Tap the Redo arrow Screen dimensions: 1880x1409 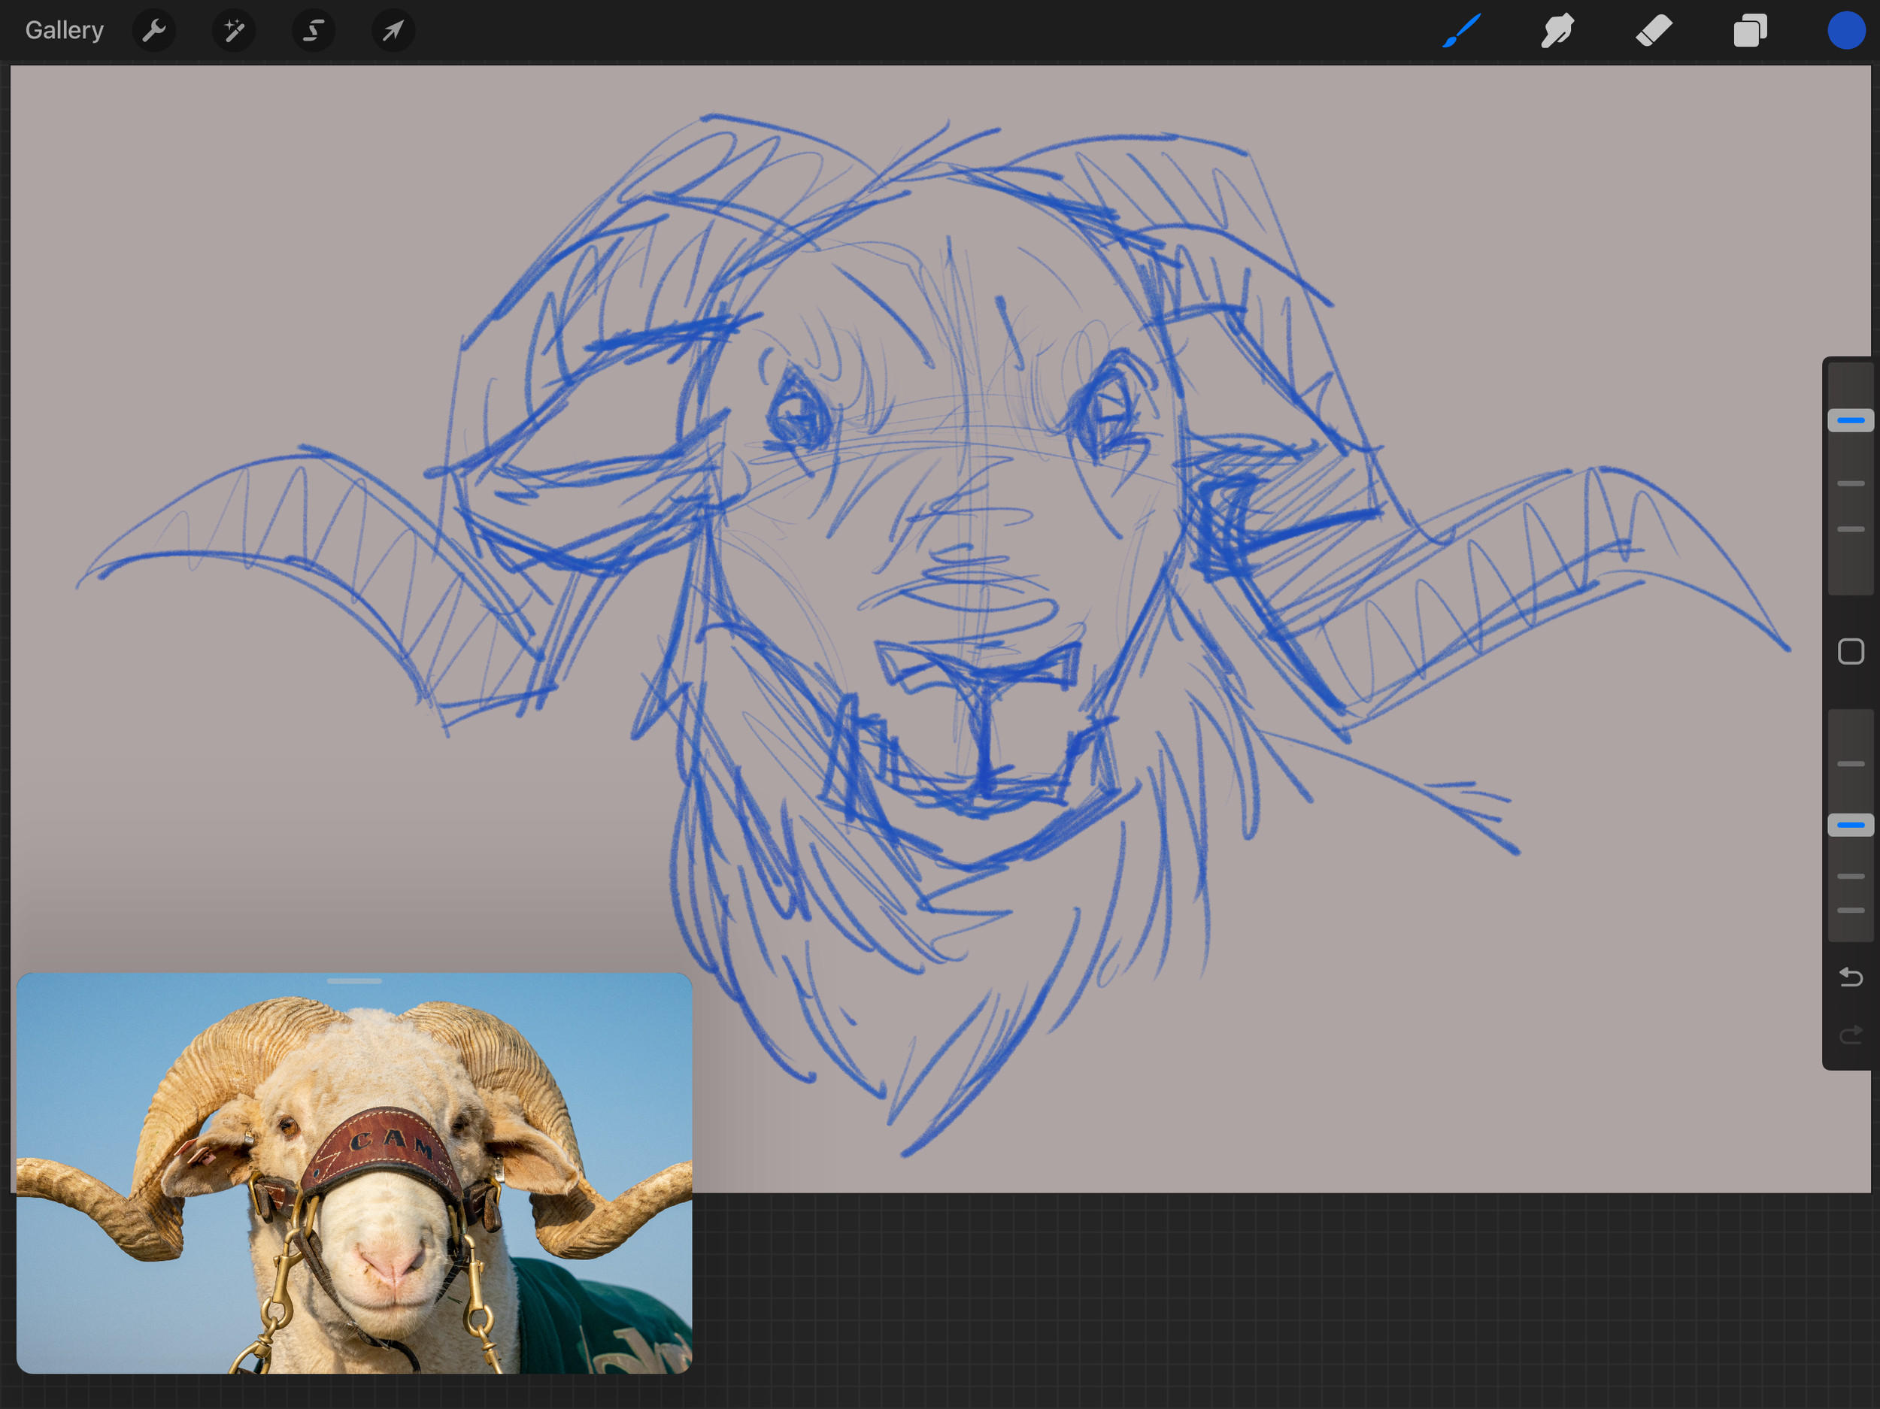pyautogui.click(x=1850, y=1035)
